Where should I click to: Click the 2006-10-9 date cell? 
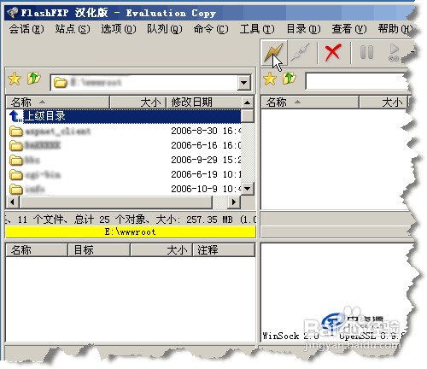click(x=206, y=189)
